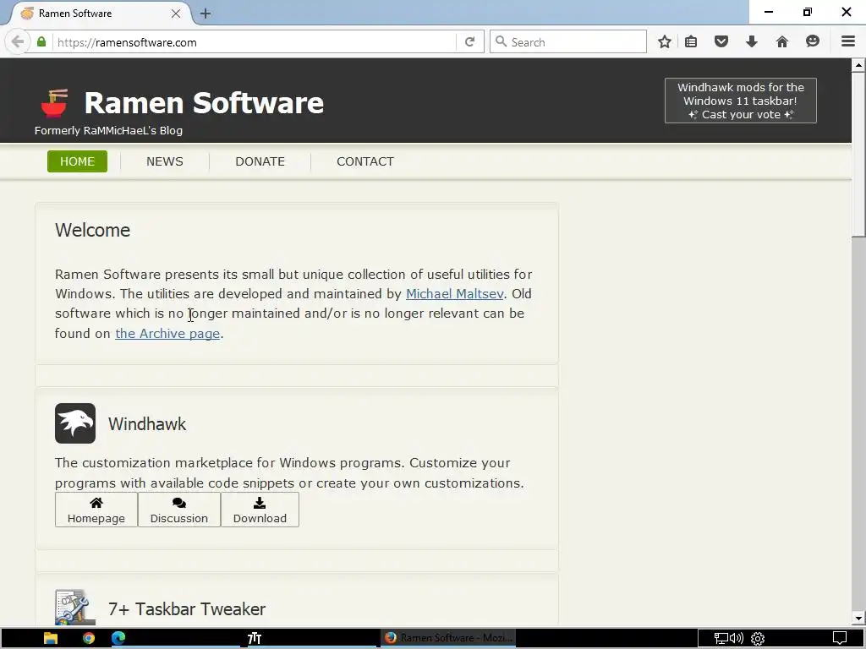This screenshot has height=649, width=866.
Task: Click the scrollbar down arrow
Action: tap(858, 618)
